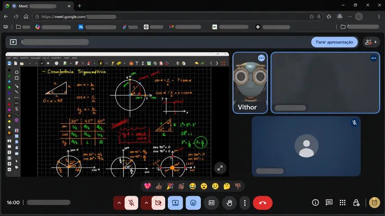Select spline S drawing tool

pyautogui.click(x=16, y=109)
